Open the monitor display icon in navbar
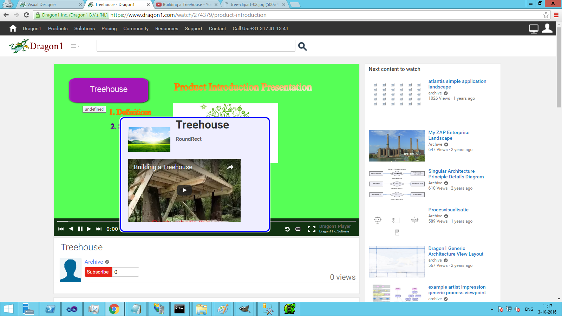The width and height of the screenshot is (562, 316). [x=534, y=29]
